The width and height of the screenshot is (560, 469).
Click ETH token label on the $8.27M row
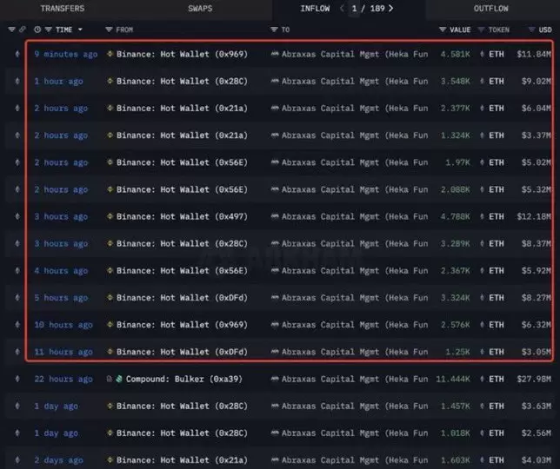coord(496,297)
